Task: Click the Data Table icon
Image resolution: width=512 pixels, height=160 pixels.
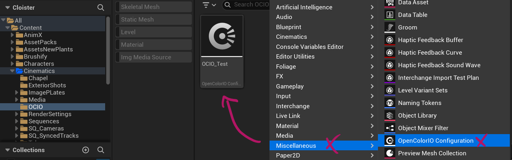Action: click(390, 15)
